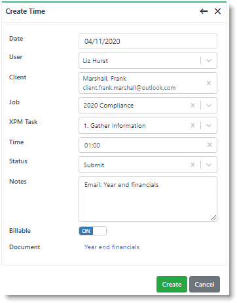Open the Year end financials document link
The image size is (237, 303).
click(112, 247)
